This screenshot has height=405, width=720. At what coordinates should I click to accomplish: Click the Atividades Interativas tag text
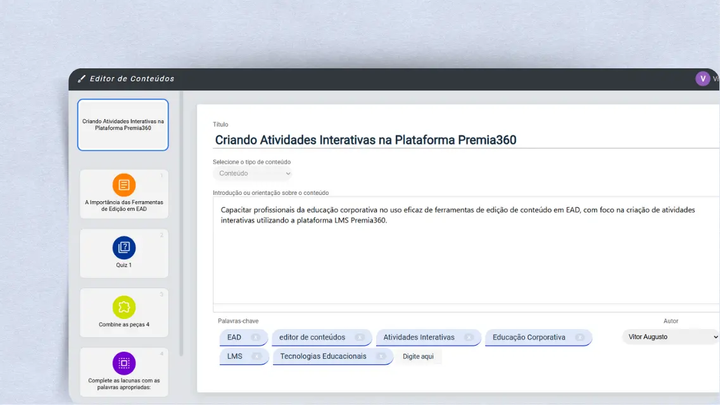(419, 337)
